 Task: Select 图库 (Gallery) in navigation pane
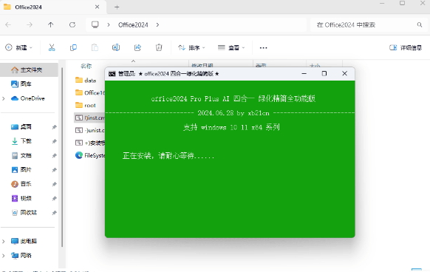[26, 84]
